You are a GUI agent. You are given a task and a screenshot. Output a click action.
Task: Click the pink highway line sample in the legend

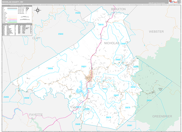12,20
